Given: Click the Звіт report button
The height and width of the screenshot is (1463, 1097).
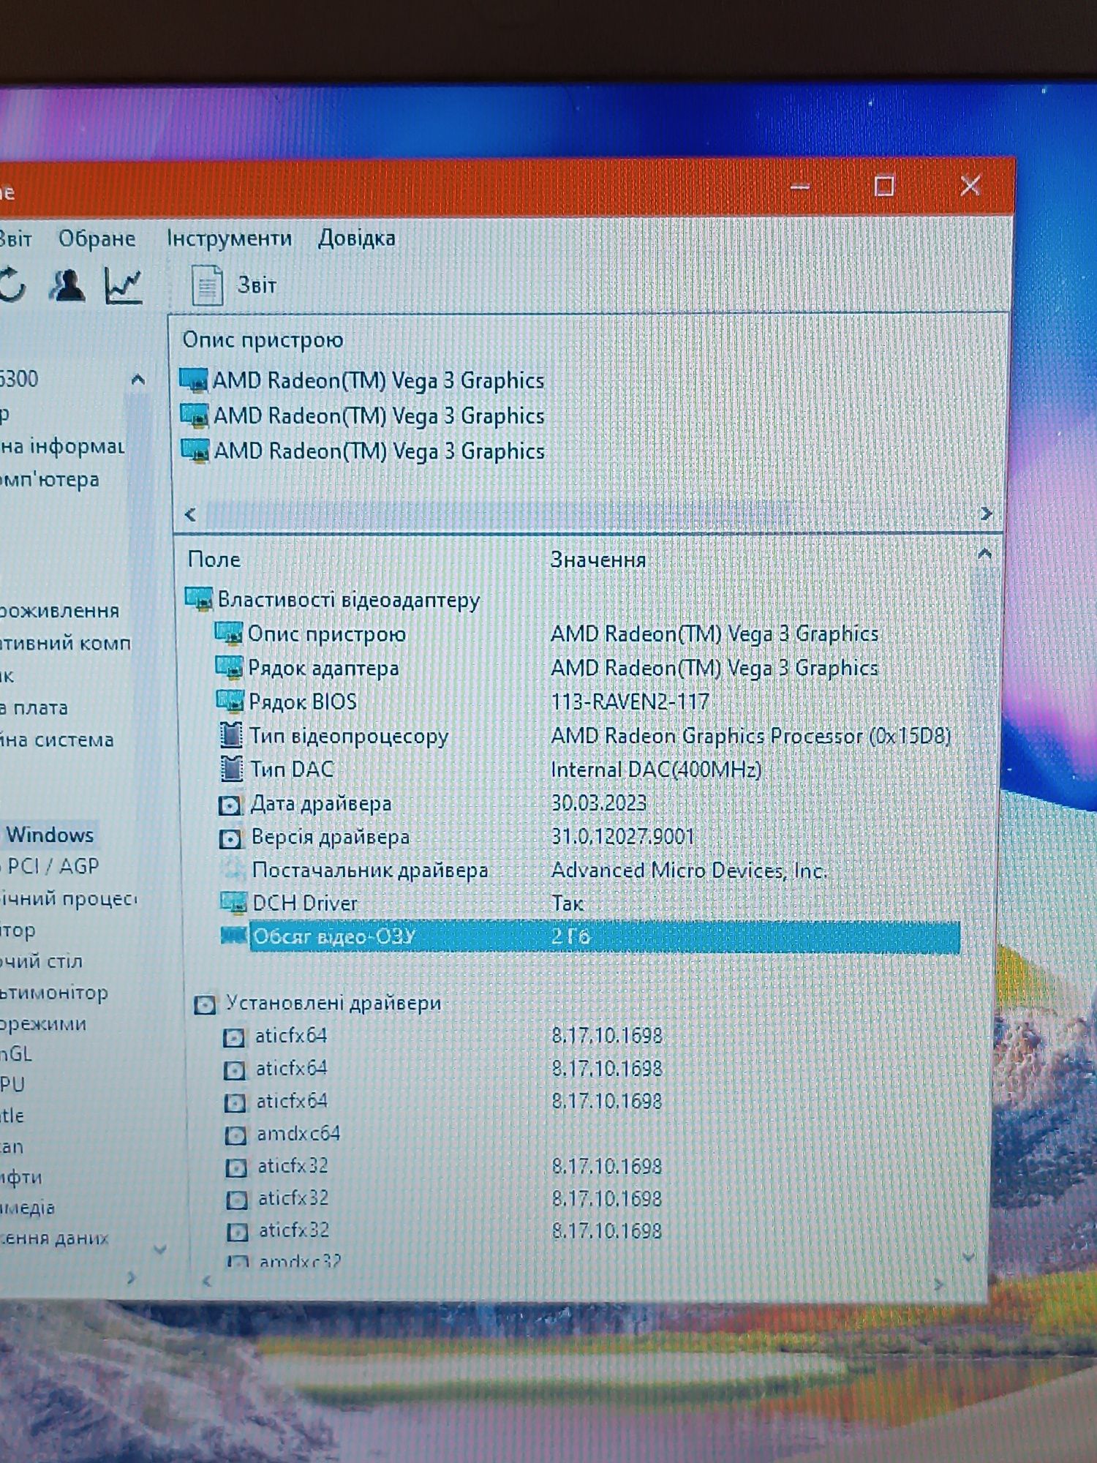Looking at the screenshot, I should coord(234,285).
